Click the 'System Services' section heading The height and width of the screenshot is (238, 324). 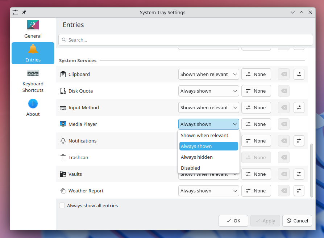78,61
